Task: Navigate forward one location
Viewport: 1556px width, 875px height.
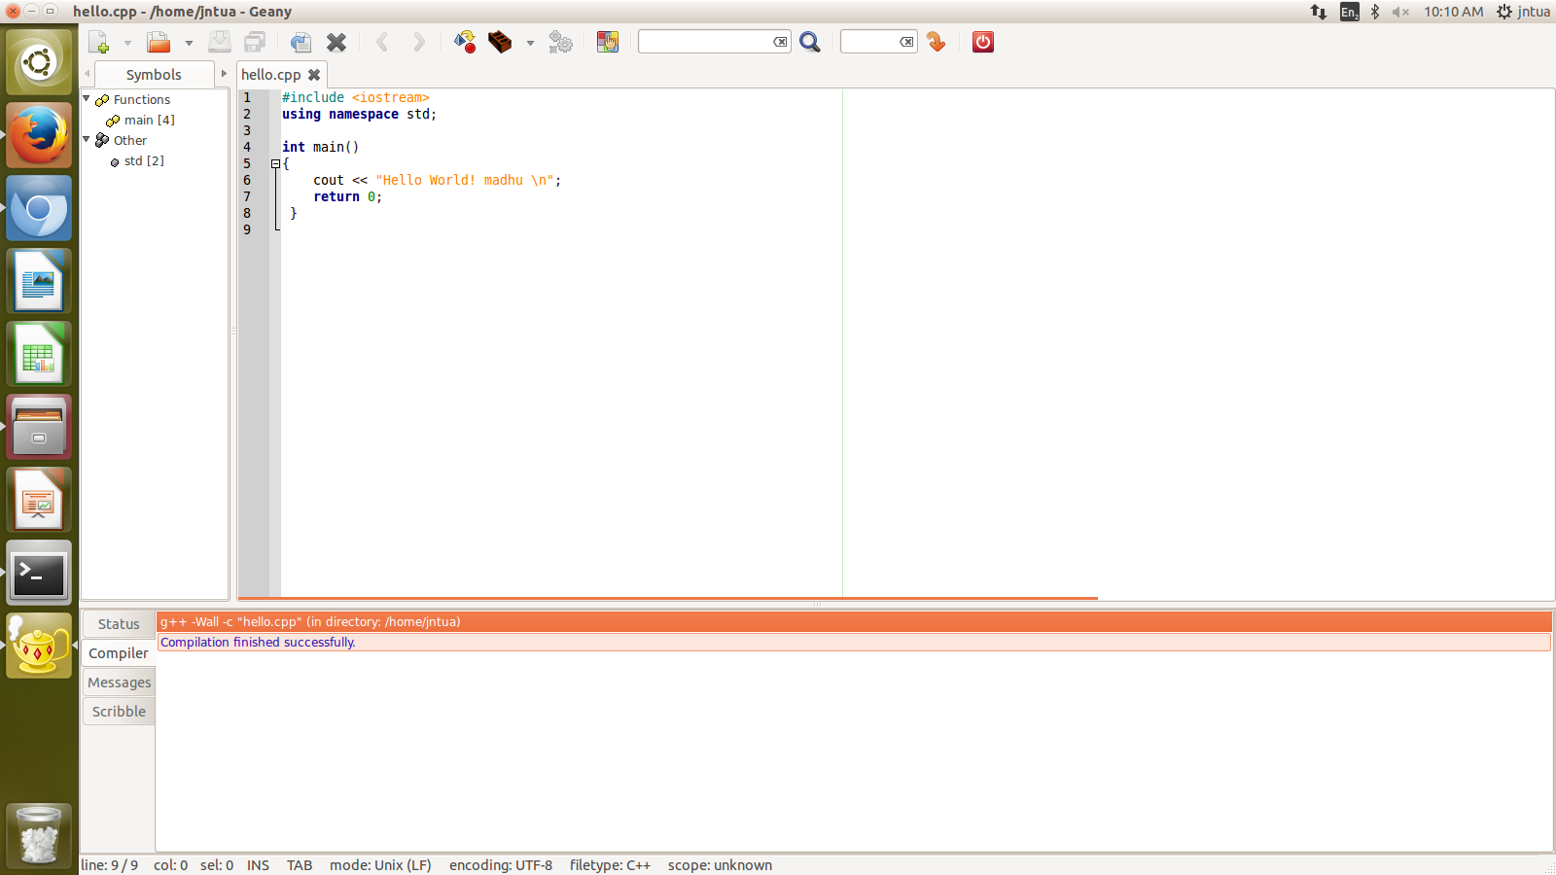Action: click(418, 42)
